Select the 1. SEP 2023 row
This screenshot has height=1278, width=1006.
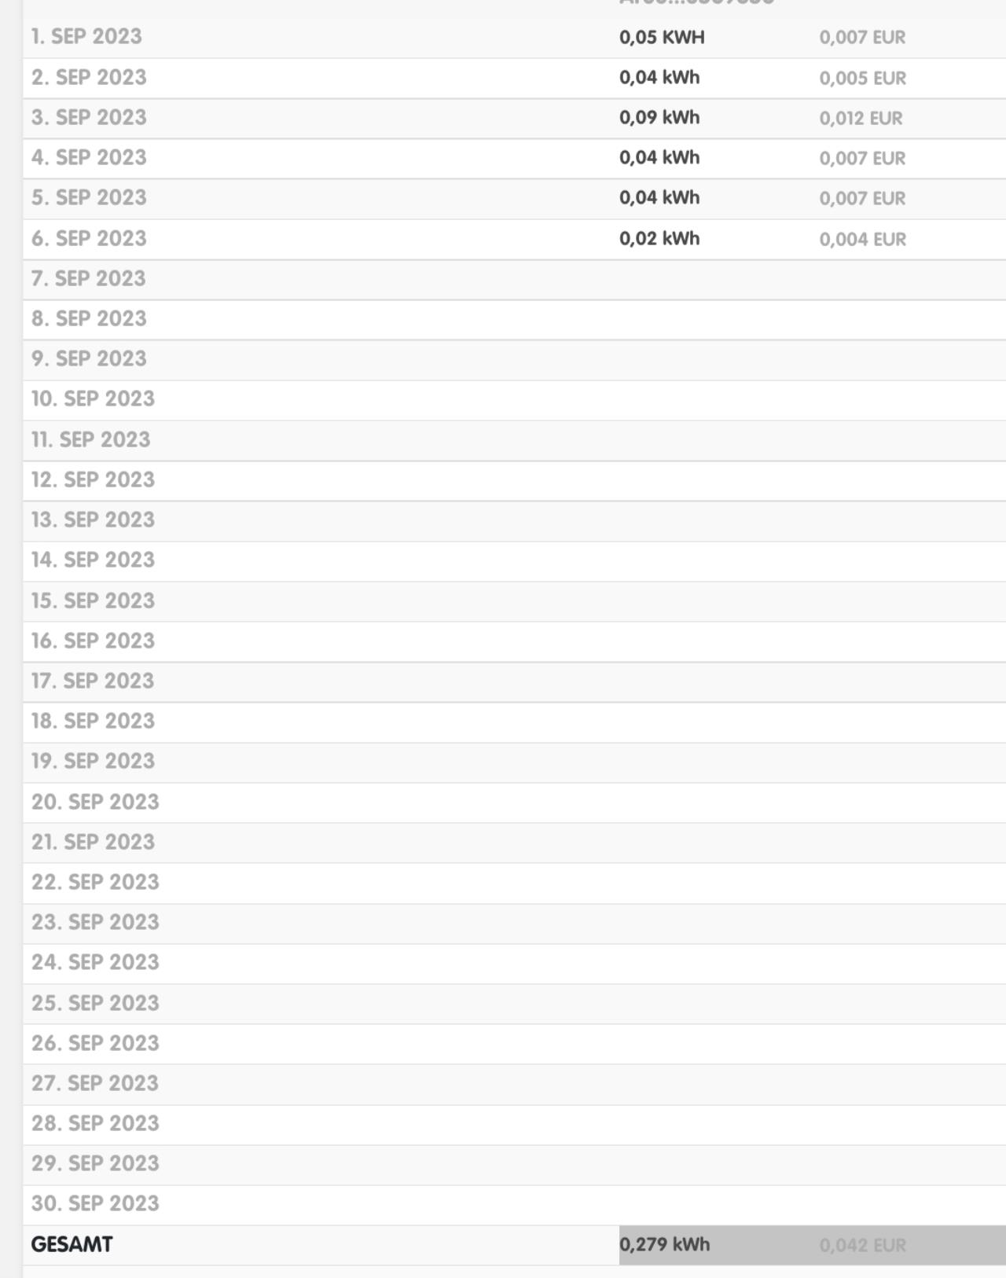515,37
